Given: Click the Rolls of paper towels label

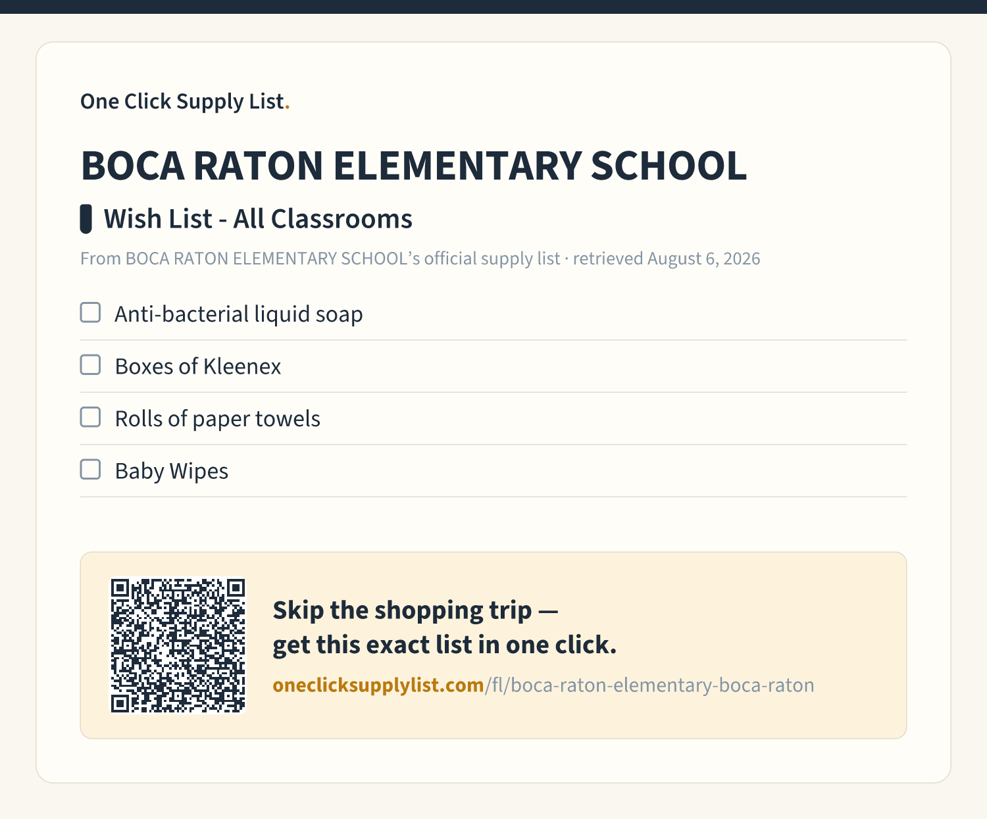Looking at the screenshot, I should tap(218, 419).
